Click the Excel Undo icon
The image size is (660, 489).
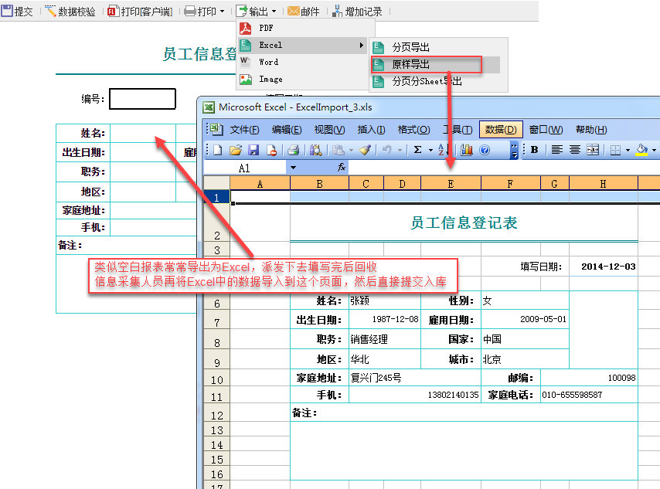[x=386, y=150]
